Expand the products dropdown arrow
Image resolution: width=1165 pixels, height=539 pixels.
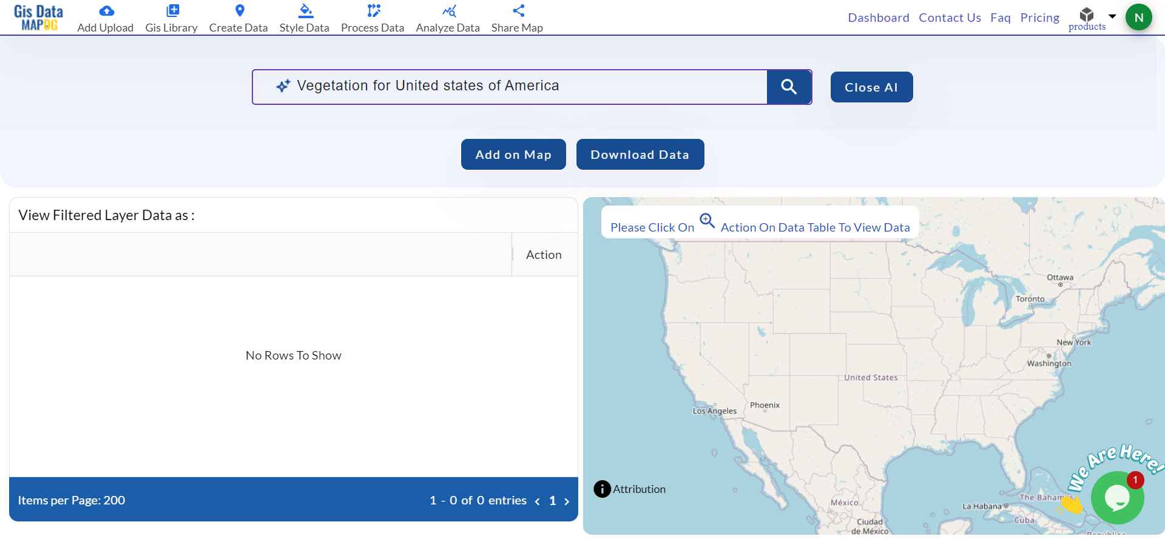pos(1112,16)
